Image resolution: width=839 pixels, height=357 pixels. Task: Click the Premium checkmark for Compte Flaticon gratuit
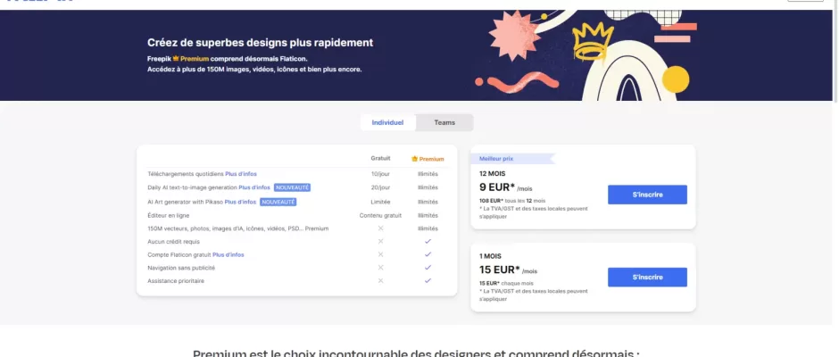(428, 254)
